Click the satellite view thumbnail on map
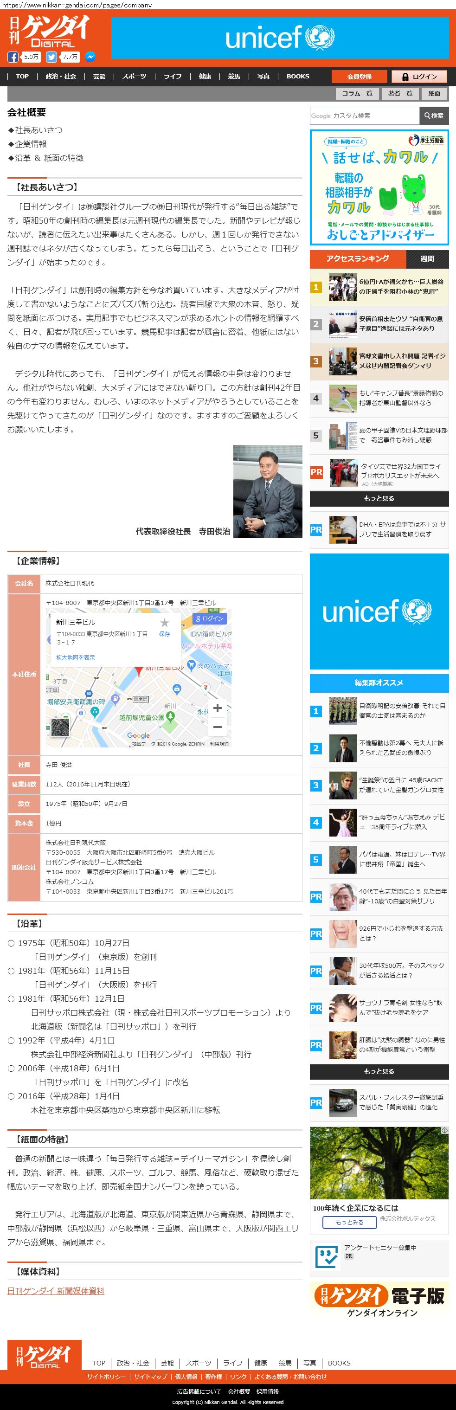This screenshot has width=456, height=1410. pyautogui.click(x=61, y=728)
